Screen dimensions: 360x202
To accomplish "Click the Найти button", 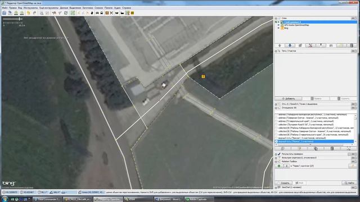I will pos(349,183).
